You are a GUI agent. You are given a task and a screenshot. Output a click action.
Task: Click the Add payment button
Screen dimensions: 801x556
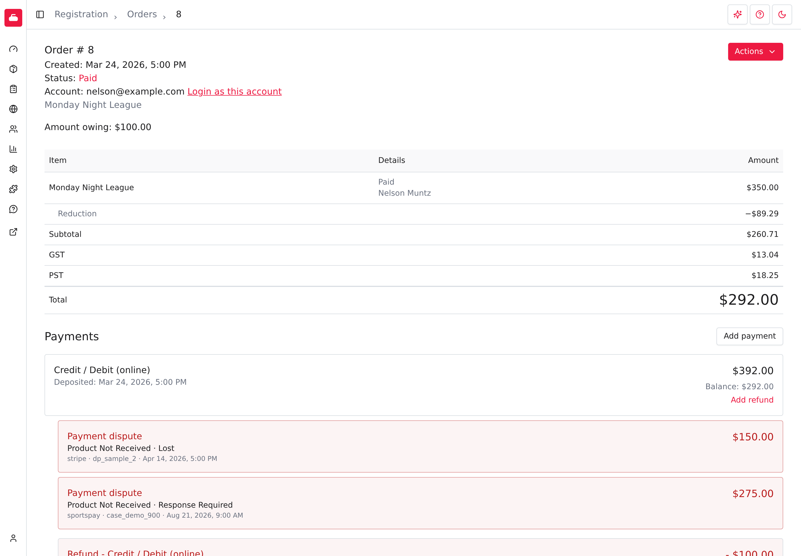coord(750,336)
